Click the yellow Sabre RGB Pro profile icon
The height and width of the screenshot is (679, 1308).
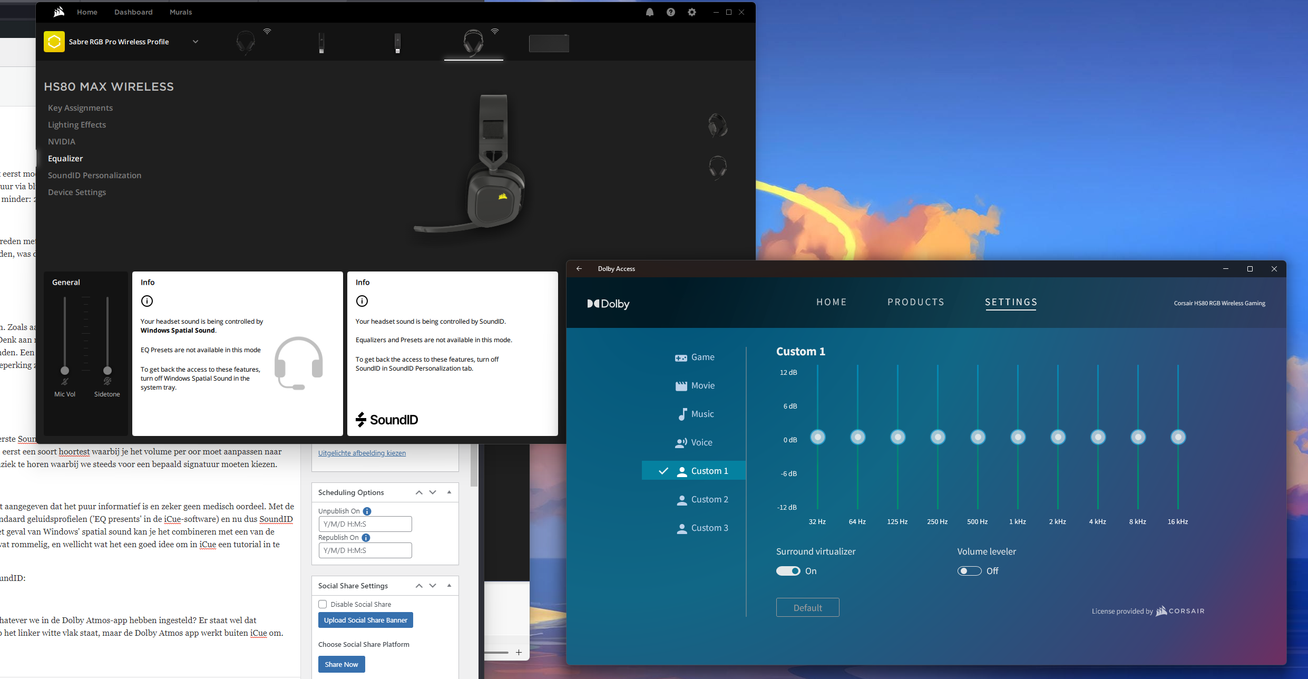[x=54, y=42]
